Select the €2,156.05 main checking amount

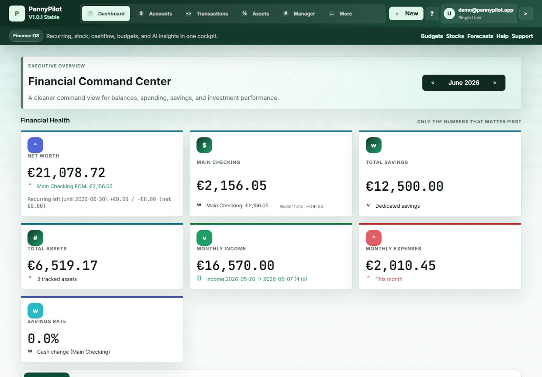click(x=232, y=186)
